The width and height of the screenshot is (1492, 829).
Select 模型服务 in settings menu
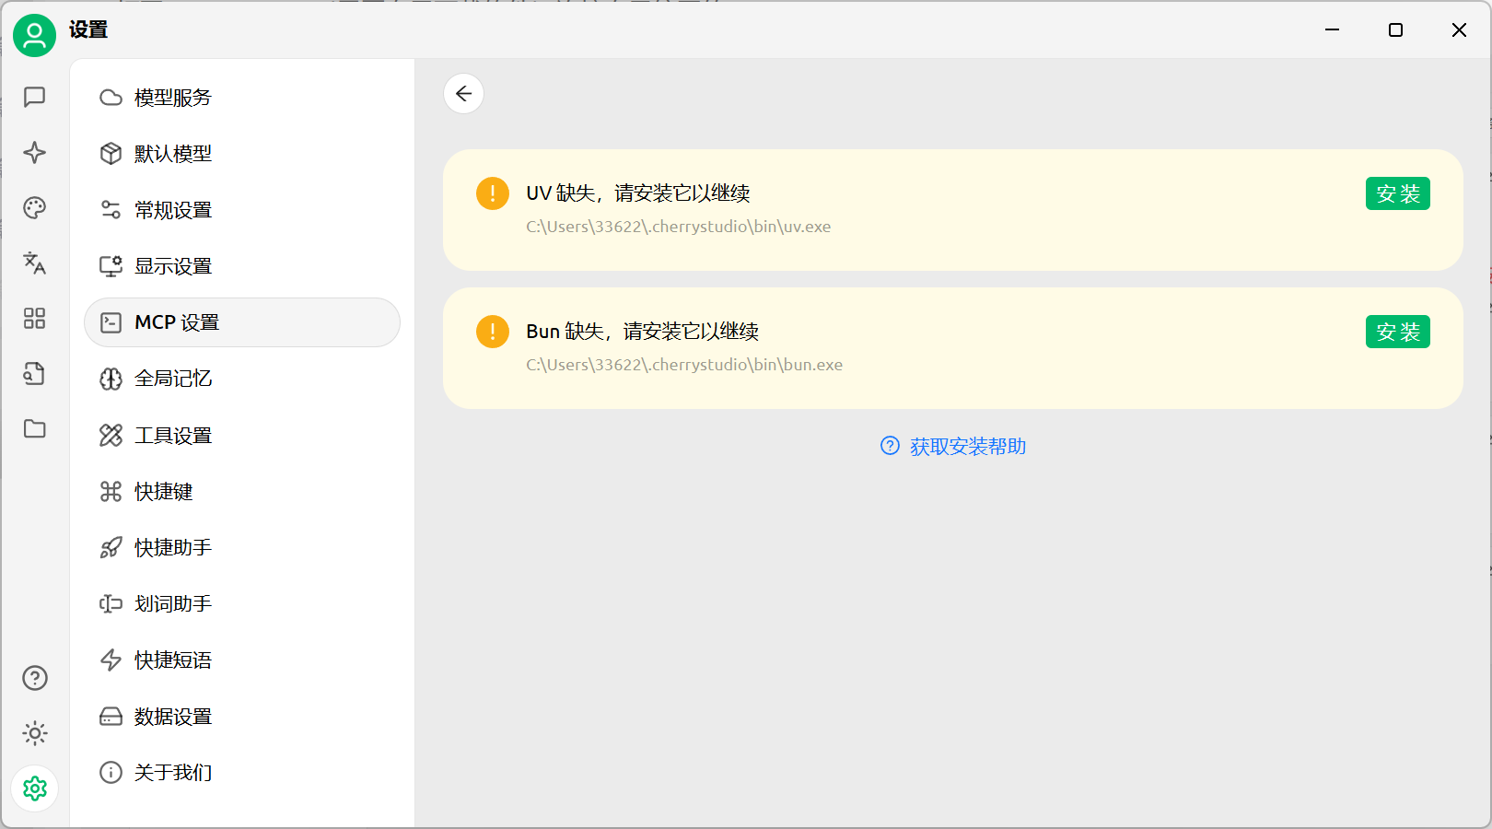(172, 98)
